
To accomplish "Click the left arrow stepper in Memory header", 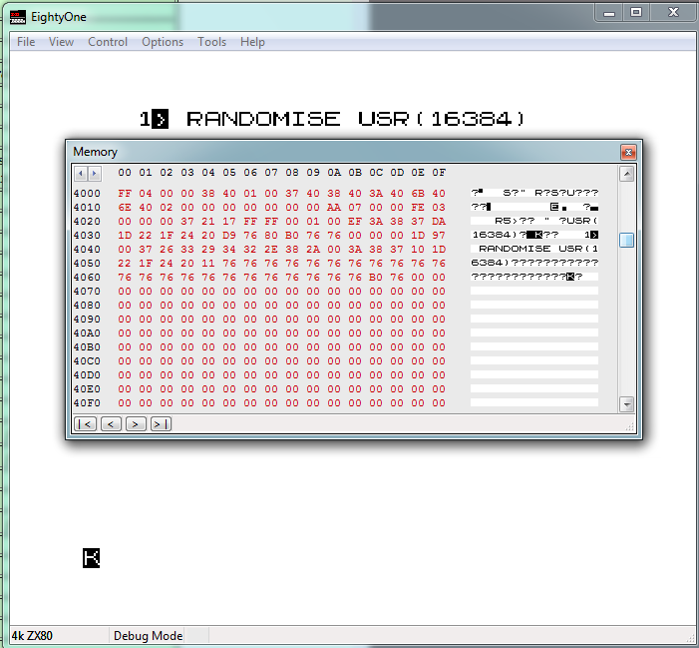I will tap(81, 173).
